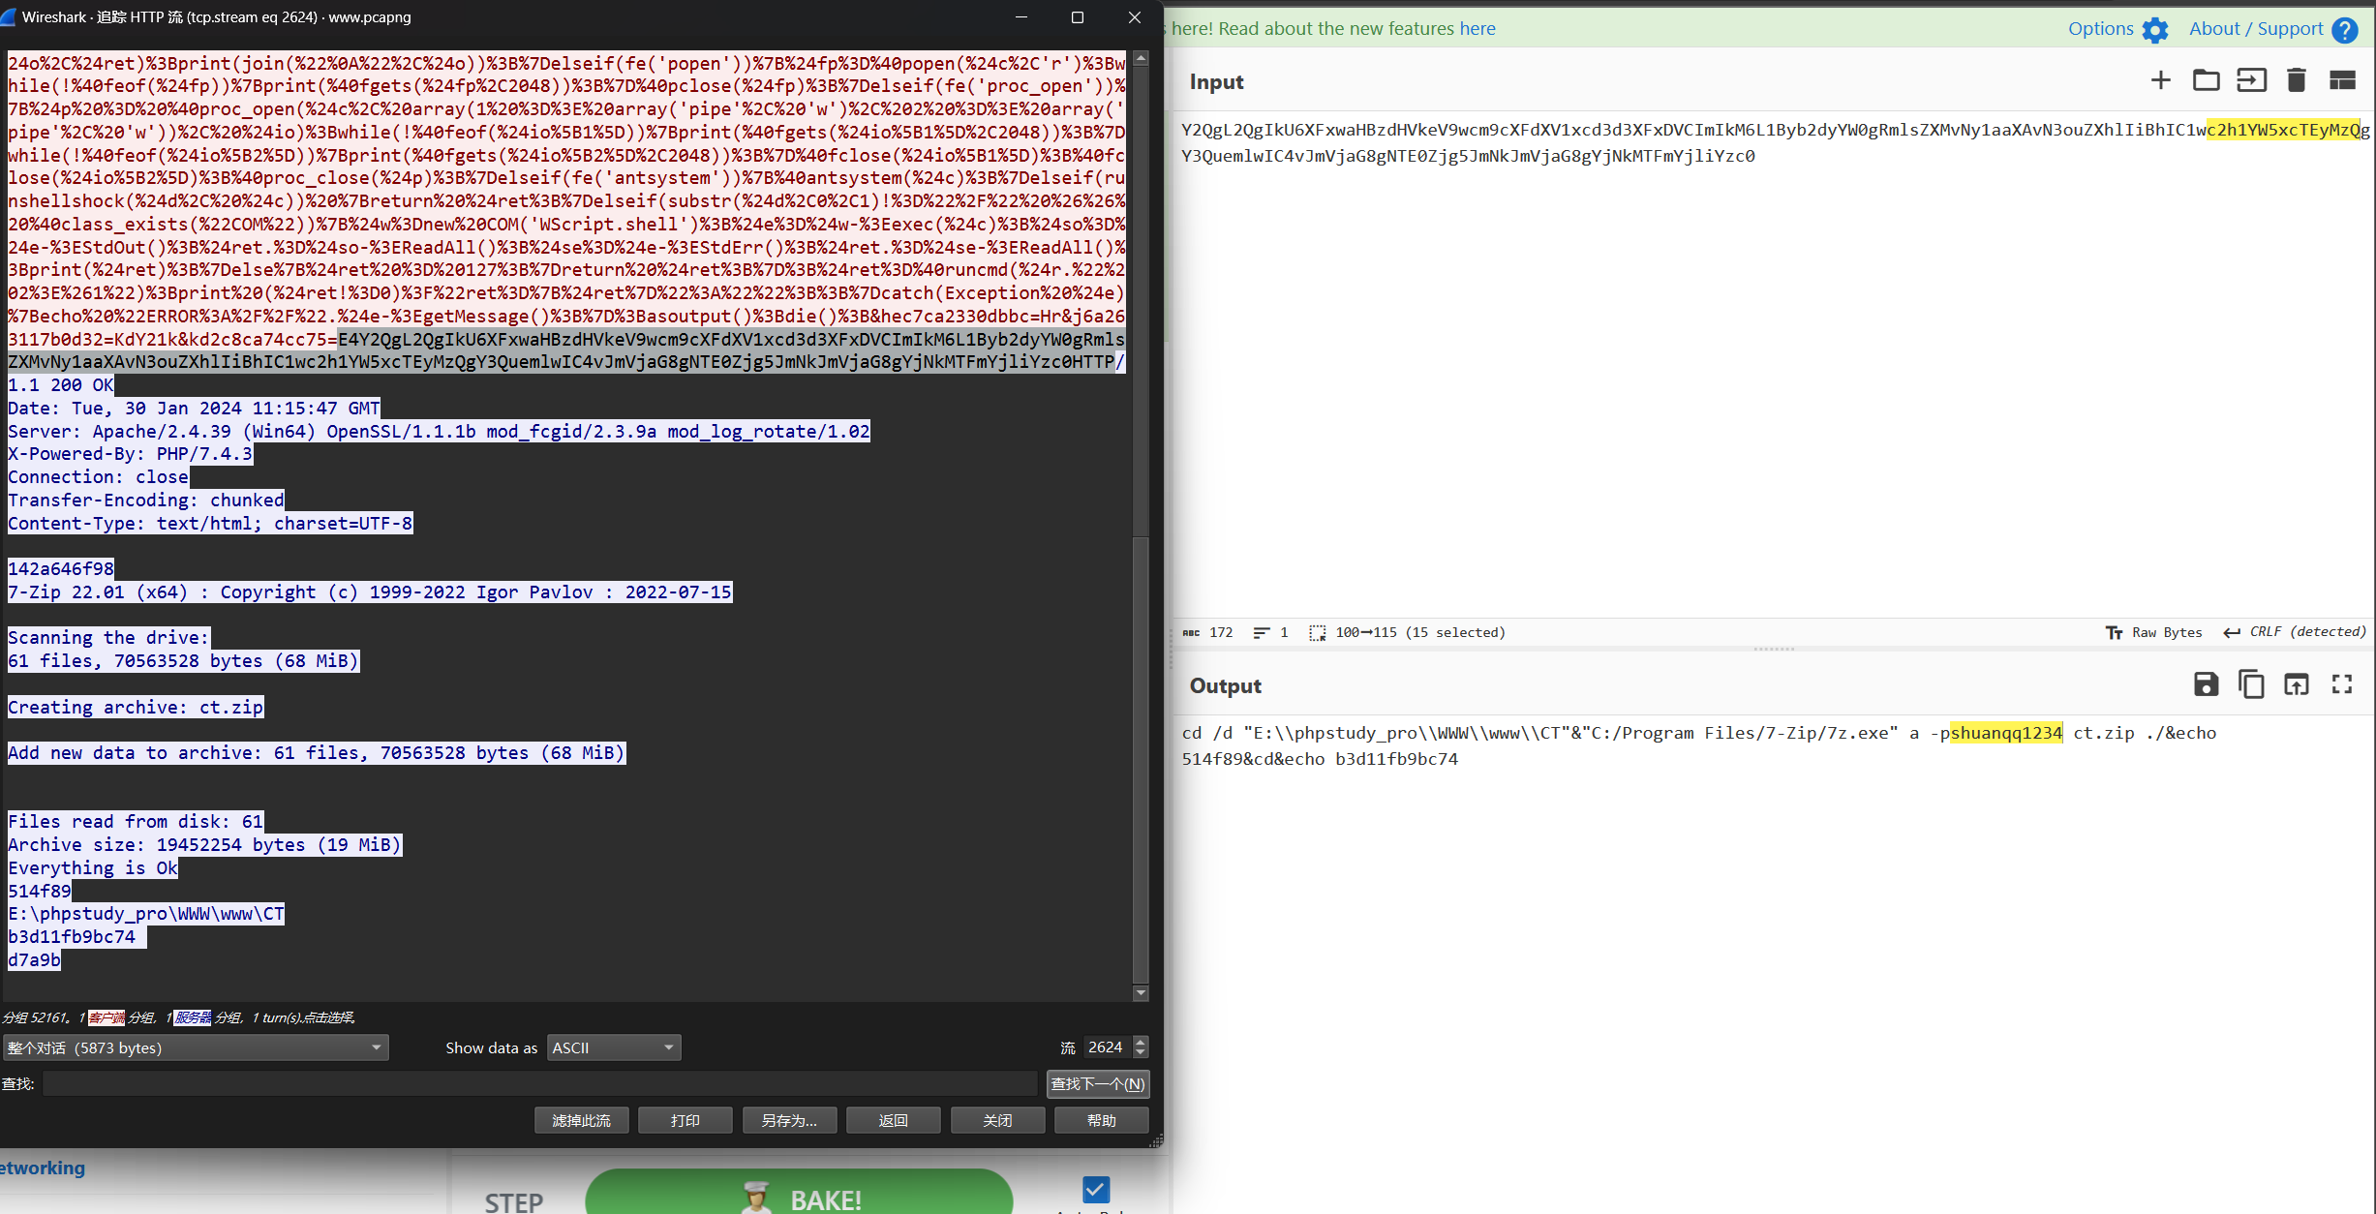Click the stream number field 2624
This screenshot has width=2376, height=1214.
click(1107, 1047)
